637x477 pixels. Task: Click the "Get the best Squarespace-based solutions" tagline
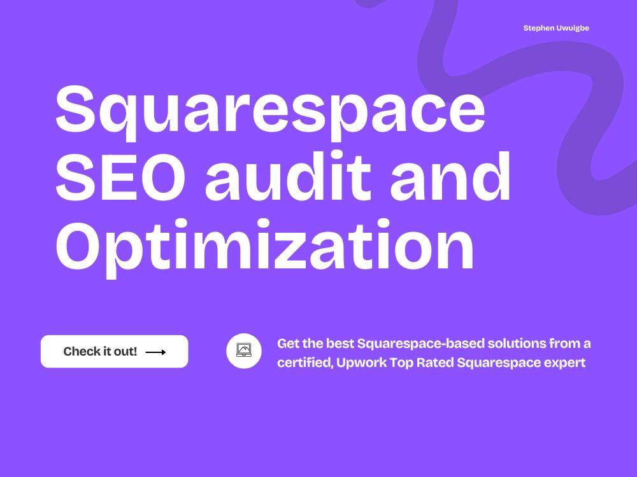433,353
